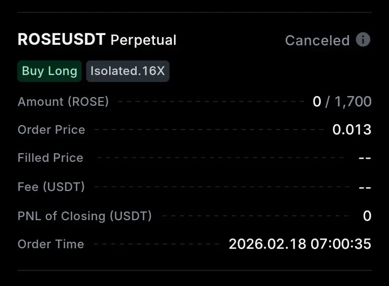Screen dimensions: 389x286
Task: Click the Order Time label
Action: coord(51,244)
